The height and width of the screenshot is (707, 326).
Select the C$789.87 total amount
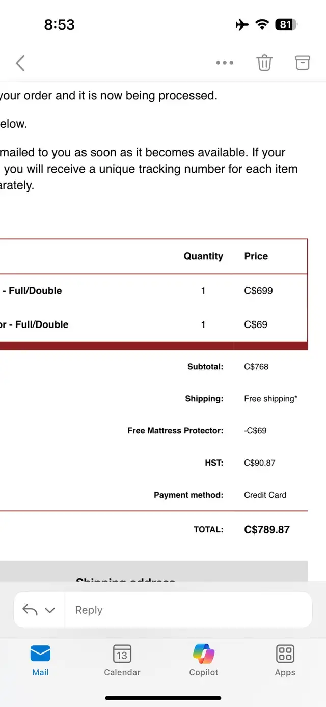point(267,530)
